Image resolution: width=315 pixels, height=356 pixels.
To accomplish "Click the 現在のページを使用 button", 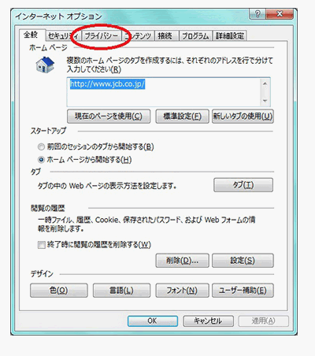I will [x=109, y=117].
